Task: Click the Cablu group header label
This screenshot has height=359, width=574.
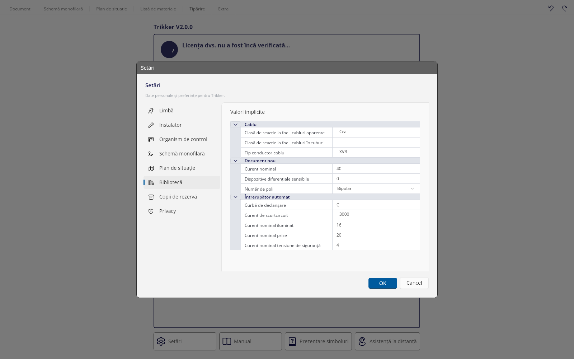Action: 250,125
